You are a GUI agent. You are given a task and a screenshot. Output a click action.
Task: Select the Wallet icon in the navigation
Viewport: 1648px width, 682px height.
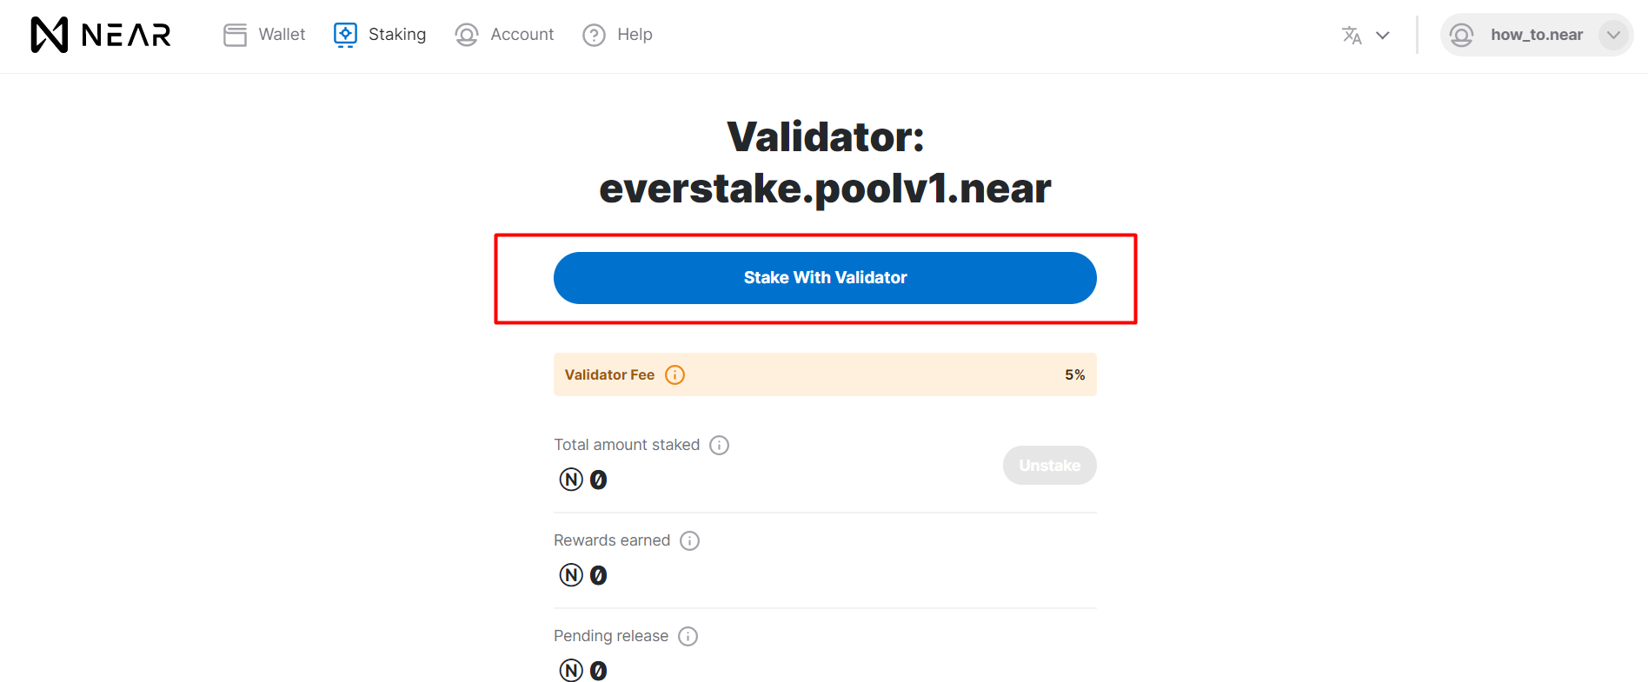pyautogui.click(x=234, y=35)
